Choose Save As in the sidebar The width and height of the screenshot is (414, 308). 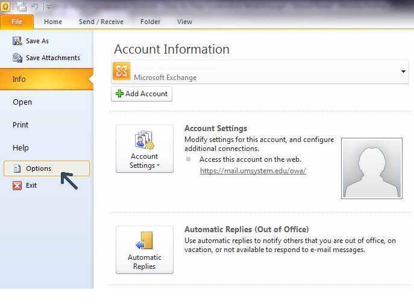[x=37, y=41]
